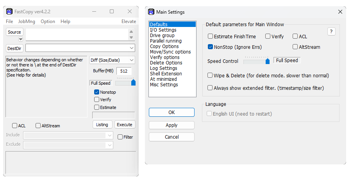Enable the Estimate checkbox in main window

click(97, 107)
